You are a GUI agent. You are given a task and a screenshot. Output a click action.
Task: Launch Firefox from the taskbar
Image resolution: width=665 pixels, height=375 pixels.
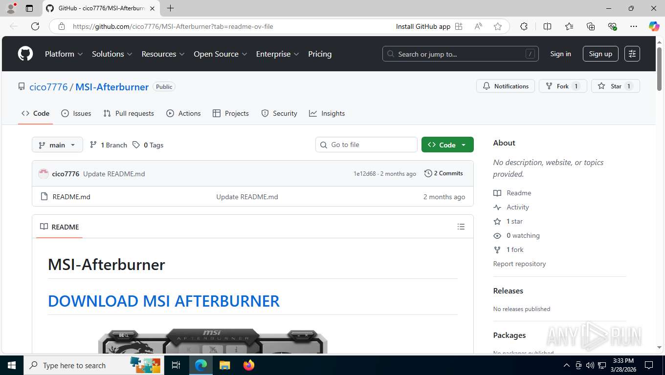click(x=248, y=365)
